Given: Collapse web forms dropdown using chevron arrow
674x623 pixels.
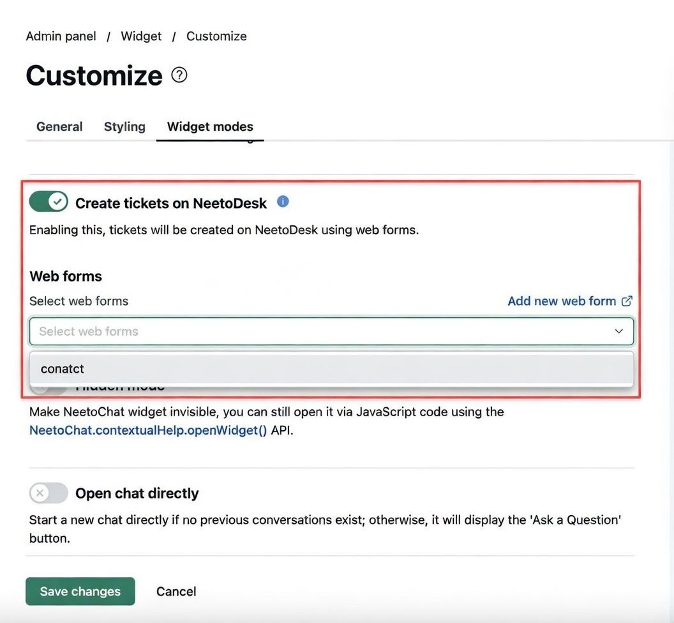Looking at the screenshot, I should [x=618, y=331].
